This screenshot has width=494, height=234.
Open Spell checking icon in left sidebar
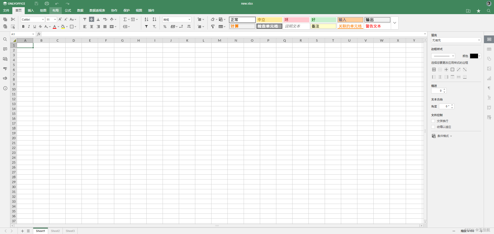(x=5, y=69)
